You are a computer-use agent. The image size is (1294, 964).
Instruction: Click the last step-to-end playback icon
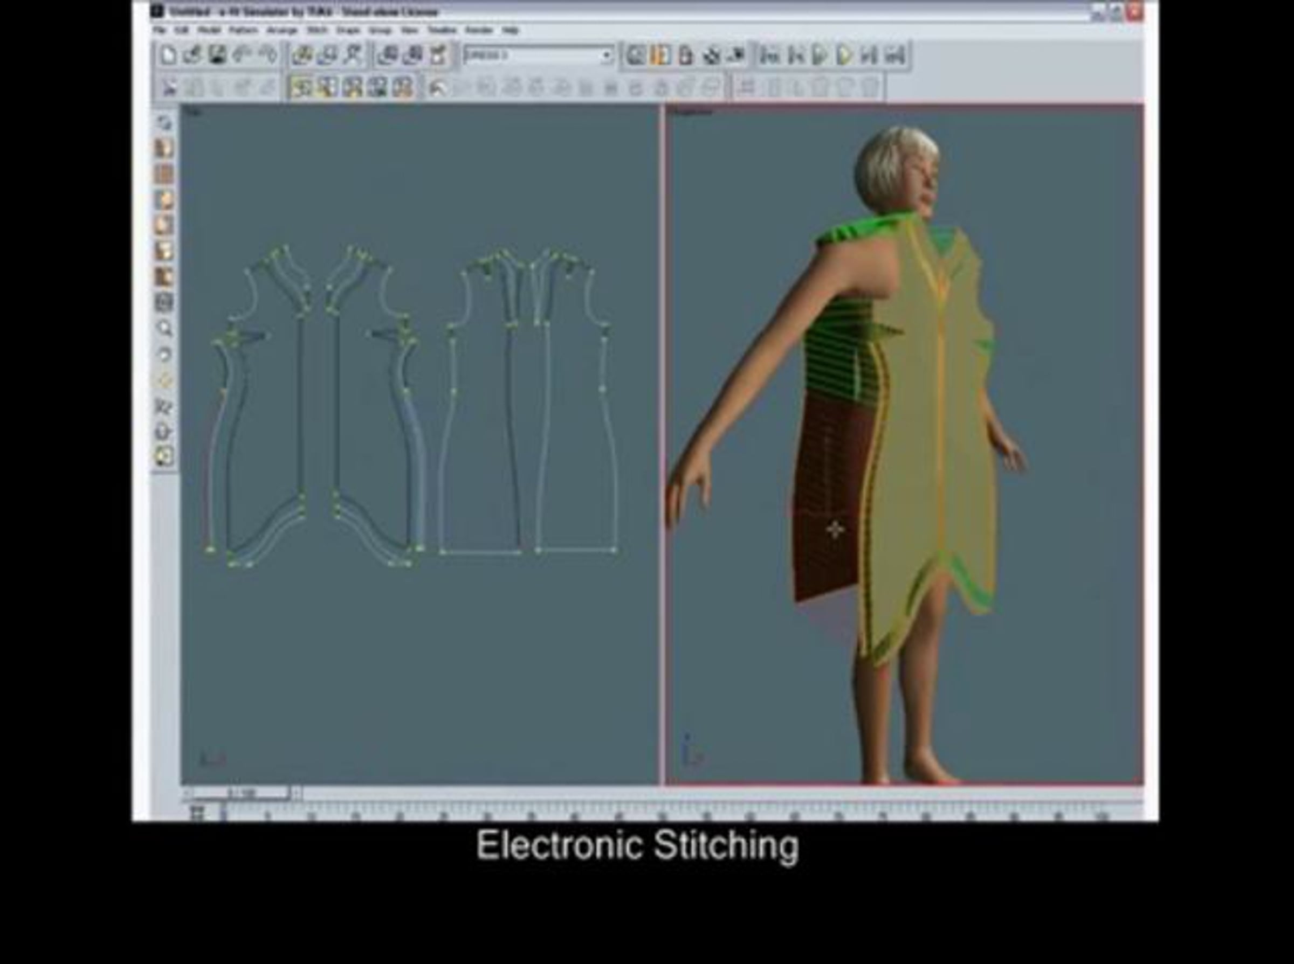[x=896, y=56]
